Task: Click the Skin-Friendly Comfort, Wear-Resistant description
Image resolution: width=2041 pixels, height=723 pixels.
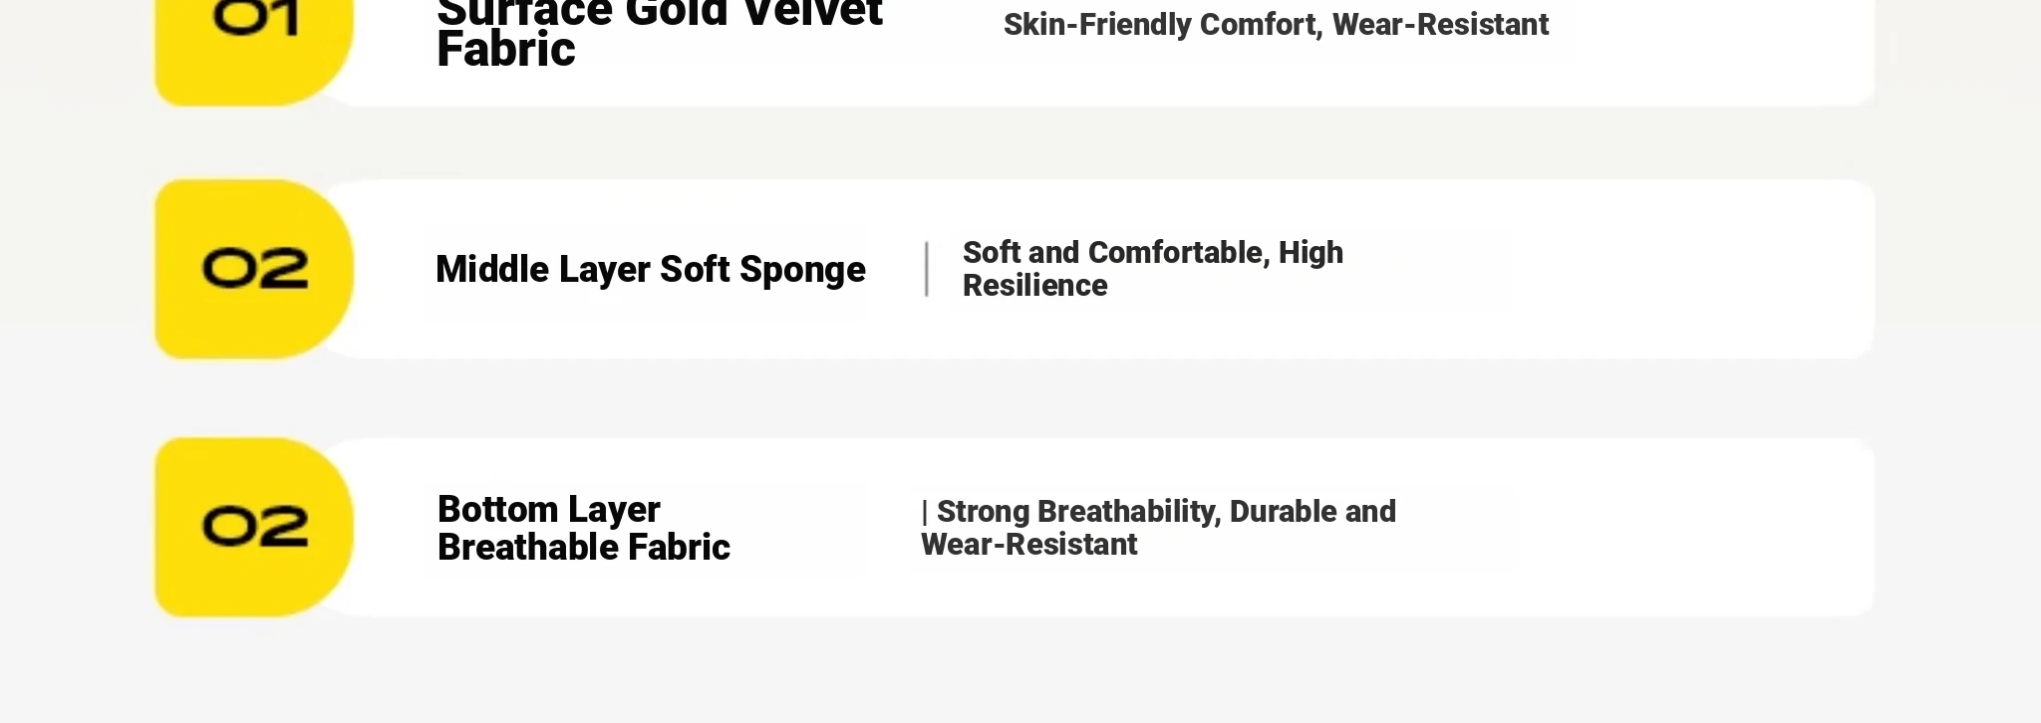Action: (1276, 25)
